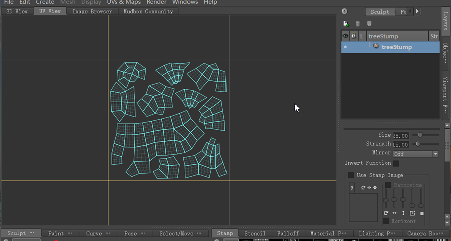Screen dimensions: 451x241
Task: Open the Mudbox Community tab
Action: click(148, 11)
